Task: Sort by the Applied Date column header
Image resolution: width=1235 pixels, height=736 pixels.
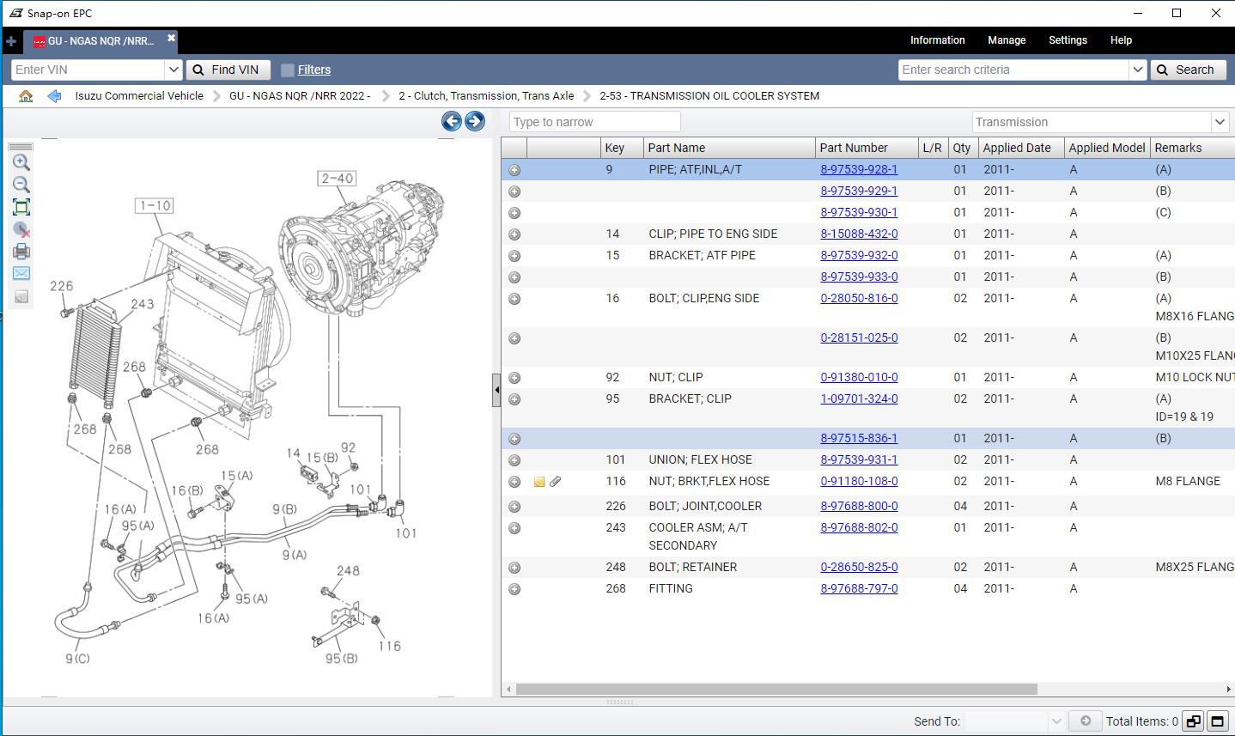Action: coord(1021,148)
